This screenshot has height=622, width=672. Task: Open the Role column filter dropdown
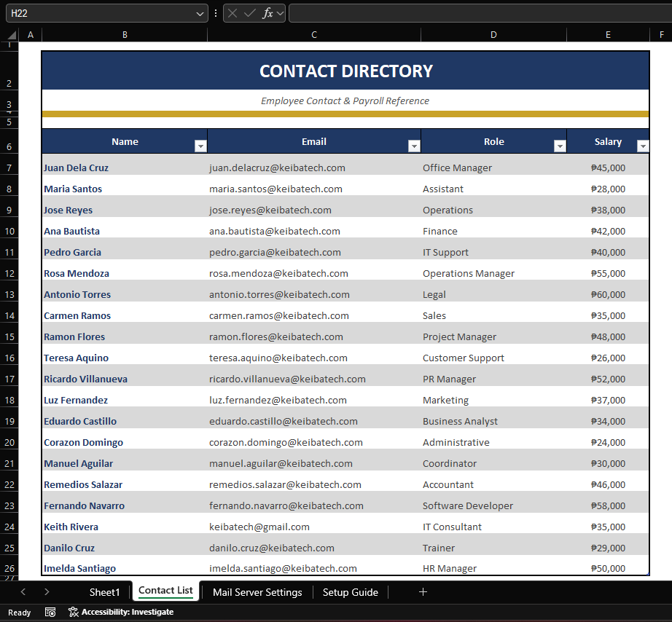click(560, 146)
